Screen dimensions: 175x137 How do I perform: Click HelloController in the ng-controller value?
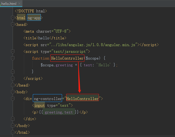(x=82, y=99)
